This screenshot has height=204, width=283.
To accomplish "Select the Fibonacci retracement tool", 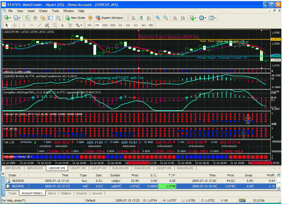I will click(x=55, y=25).
